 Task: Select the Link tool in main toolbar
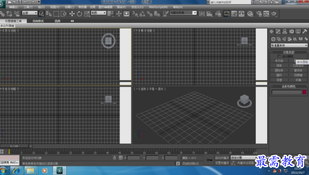tap(2, 13)
